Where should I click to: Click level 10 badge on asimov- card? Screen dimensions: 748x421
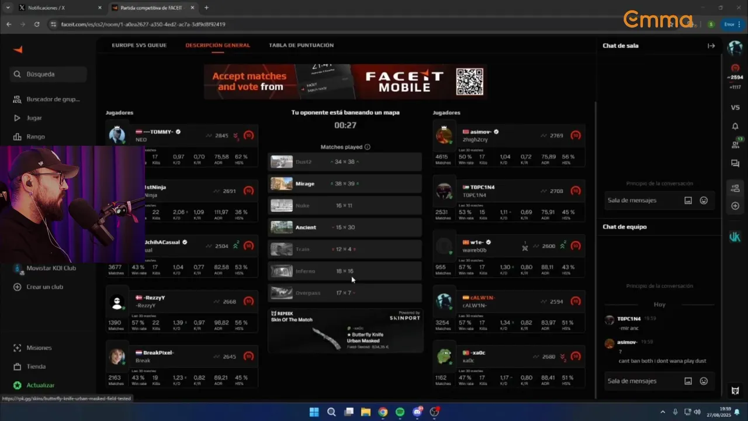[576, 136]
